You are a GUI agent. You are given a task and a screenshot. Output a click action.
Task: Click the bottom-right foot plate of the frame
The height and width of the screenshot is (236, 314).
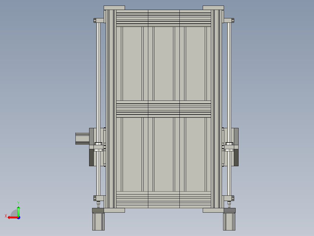[x=213, y=210]
